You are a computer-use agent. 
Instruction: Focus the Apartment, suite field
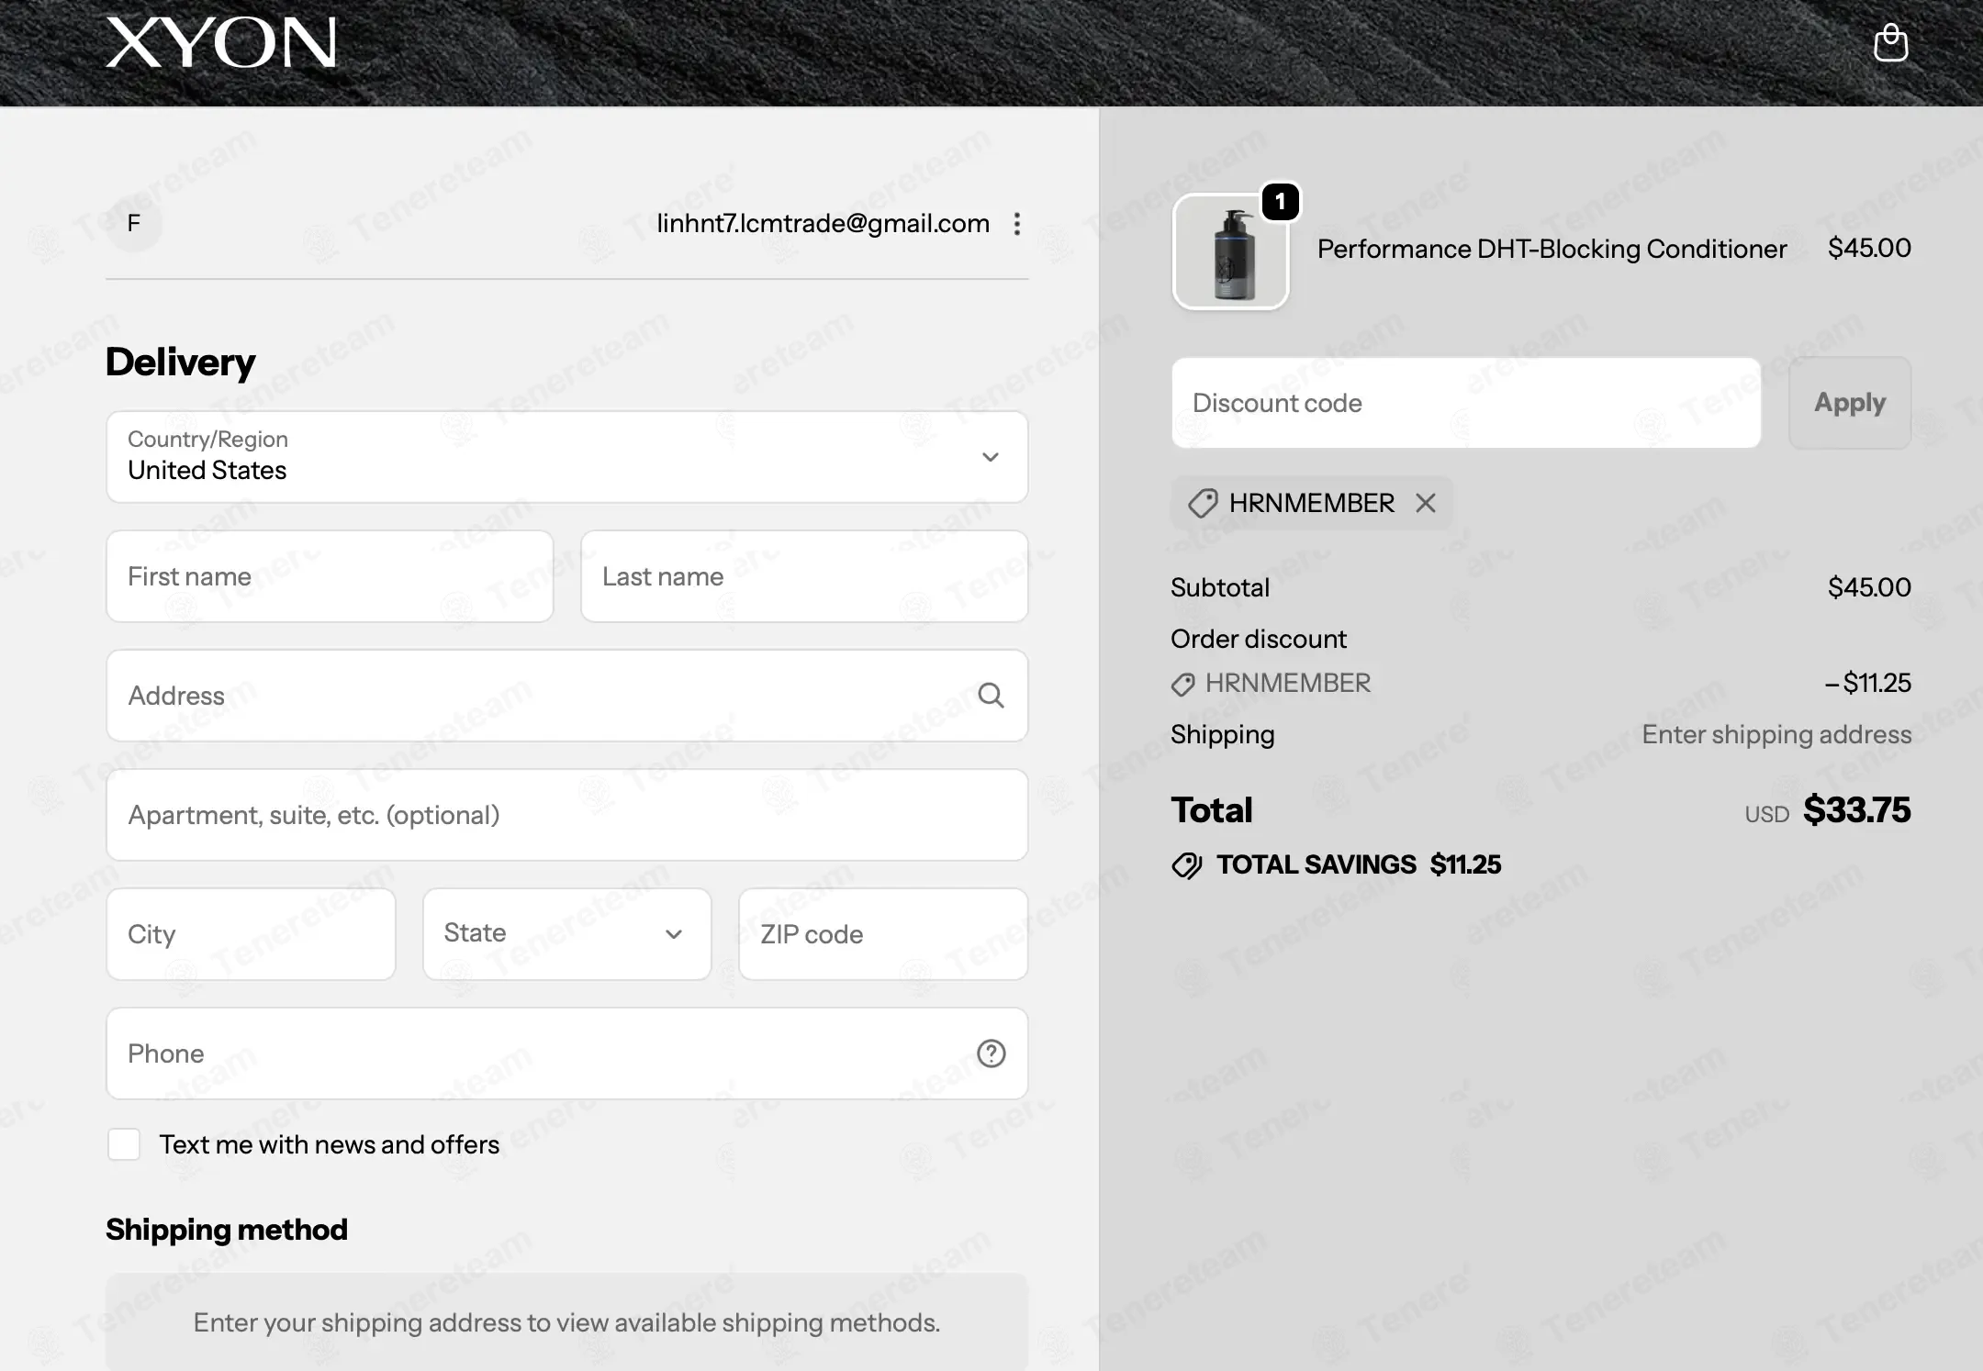pos(567,815)
